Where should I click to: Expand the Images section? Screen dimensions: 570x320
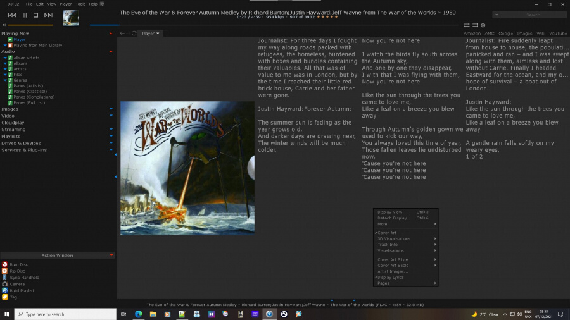pyautogui.click(x=111, y=109)
